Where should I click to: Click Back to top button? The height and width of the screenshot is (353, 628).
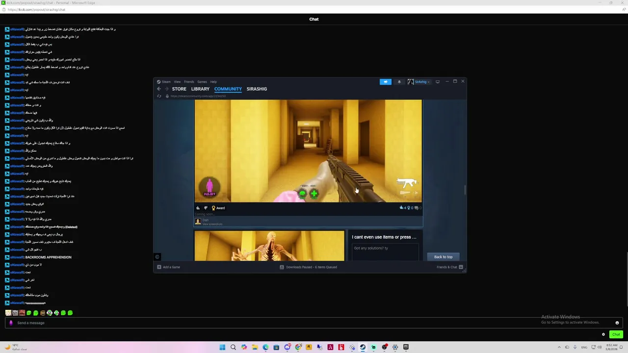coord(443,257)
